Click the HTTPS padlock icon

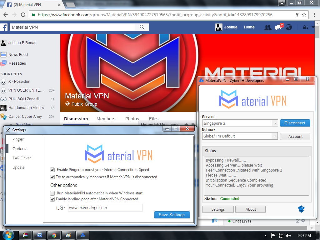point(33,15)
